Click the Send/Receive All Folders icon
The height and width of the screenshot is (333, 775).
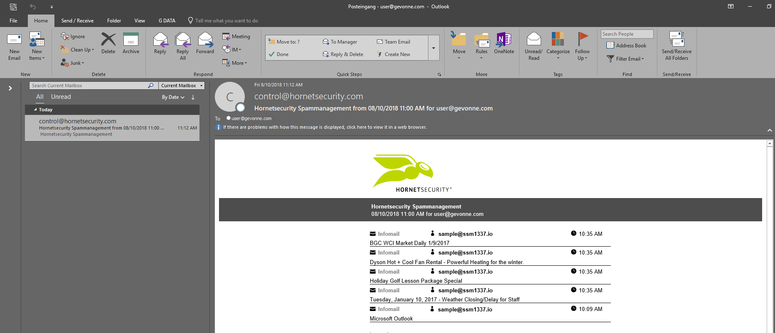677,46
